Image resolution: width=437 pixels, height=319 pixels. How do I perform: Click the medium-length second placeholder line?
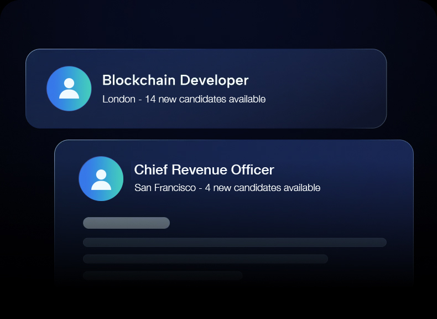tap(205, 259)
